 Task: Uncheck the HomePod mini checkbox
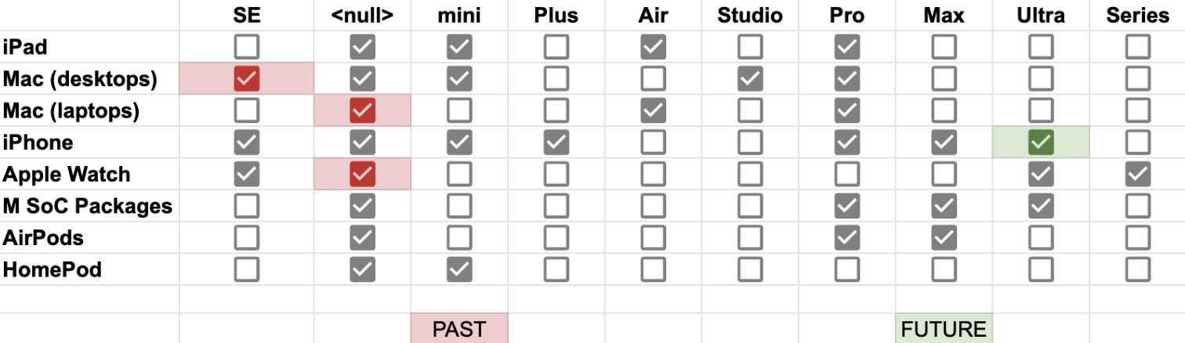[459, 270]
